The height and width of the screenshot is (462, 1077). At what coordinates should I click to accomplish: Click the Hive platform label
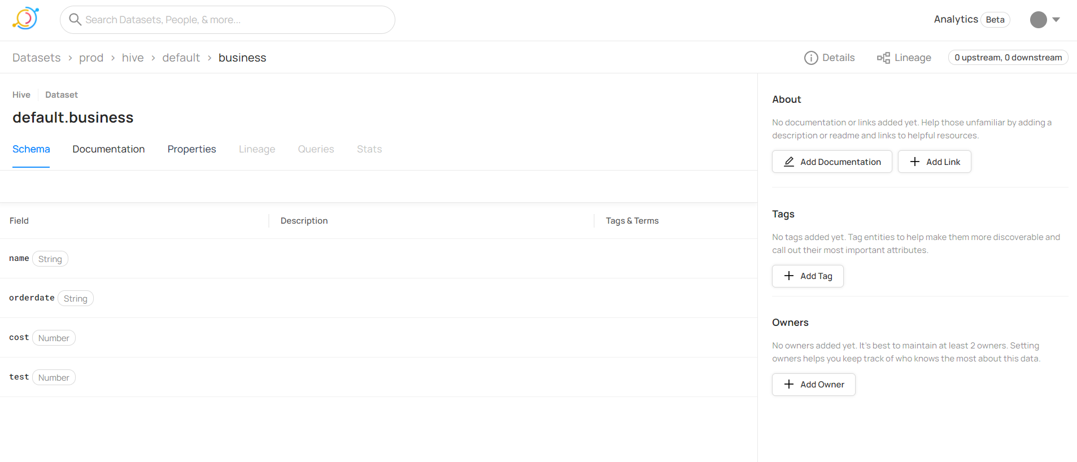click(x=21, y=95)
